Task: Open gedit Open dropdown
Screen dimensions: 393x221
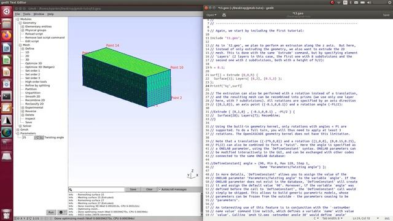Action: click(211, 15)
